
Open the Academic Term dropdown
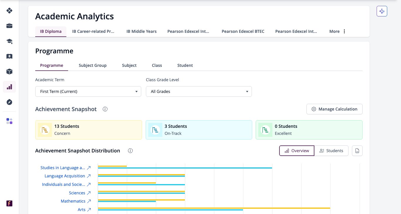88,91
